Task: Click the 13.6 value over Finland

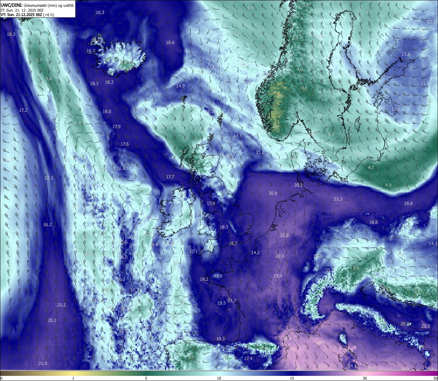Action: click(406, 54)
